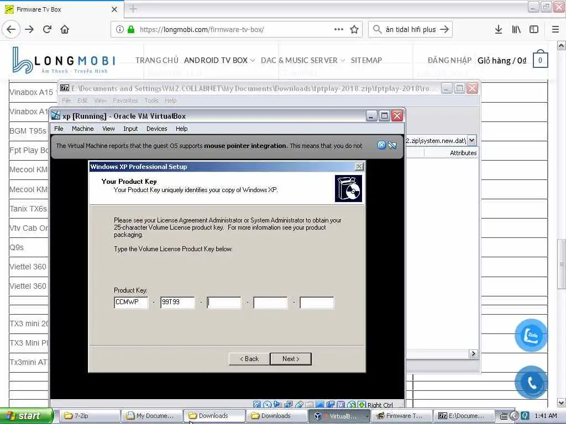
Task: Open the Zalo chat bubble
Action: pos(531,335)
